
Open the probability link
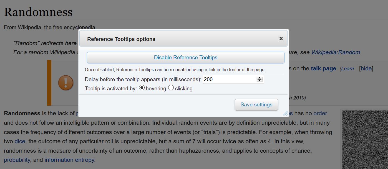[x=17, y=160]
